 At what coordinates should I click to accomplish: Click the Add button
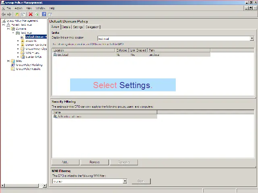(x=65, y=162)
